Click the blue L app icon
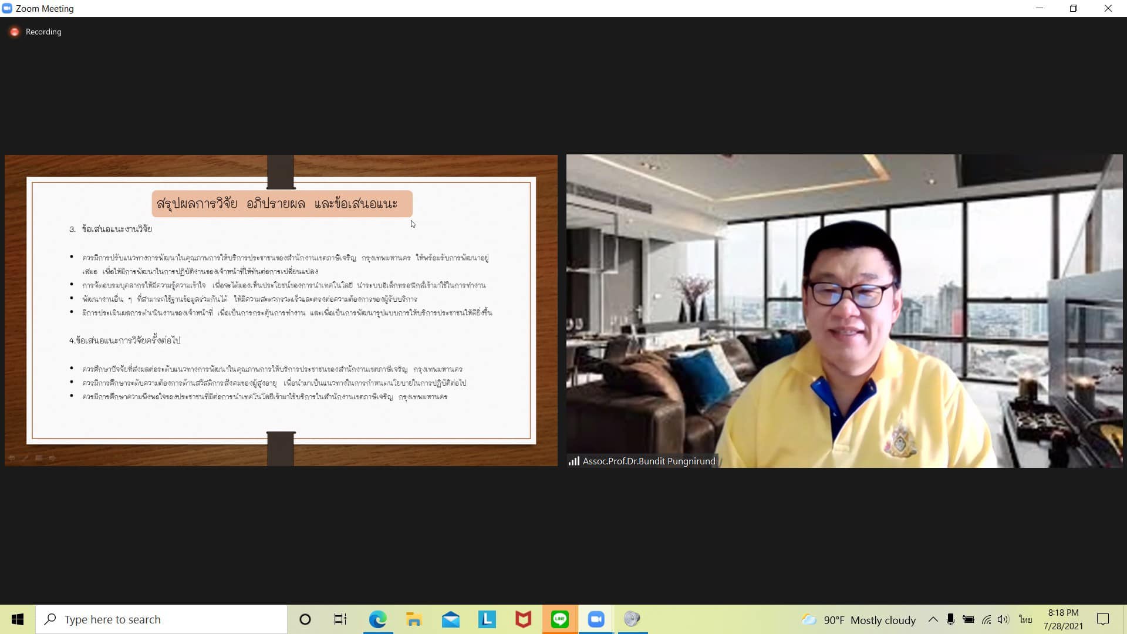This screenshot has width=1127, height=634. 487,619
